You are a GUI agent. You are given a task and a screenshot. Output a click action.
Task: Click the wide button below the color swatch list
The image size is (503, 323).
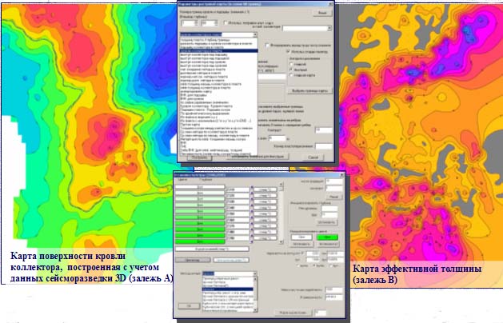click(212, 249)
